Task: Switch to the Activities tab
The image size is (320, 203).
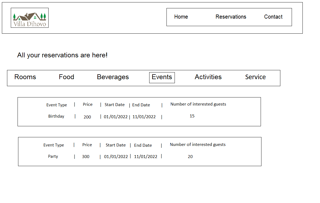Action: point(208,77)
